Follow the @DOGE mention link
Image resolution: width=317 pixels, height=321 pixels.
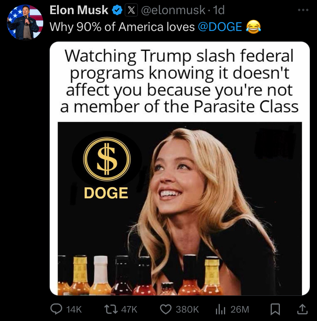coord(220,27)
